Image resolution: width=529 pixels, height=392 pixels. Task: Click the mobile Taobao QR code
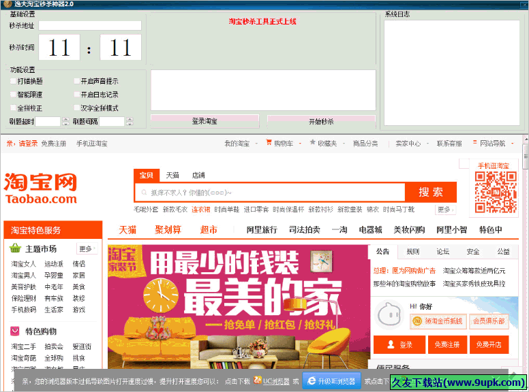(x=496, y=192)
